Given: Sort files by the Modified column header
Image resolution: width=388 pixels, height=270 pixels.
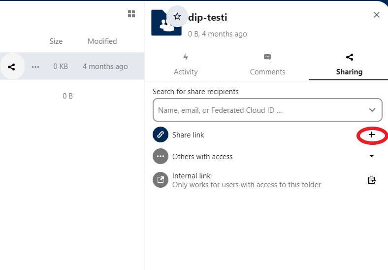Looking at the screenshot, I should (102, 41).
